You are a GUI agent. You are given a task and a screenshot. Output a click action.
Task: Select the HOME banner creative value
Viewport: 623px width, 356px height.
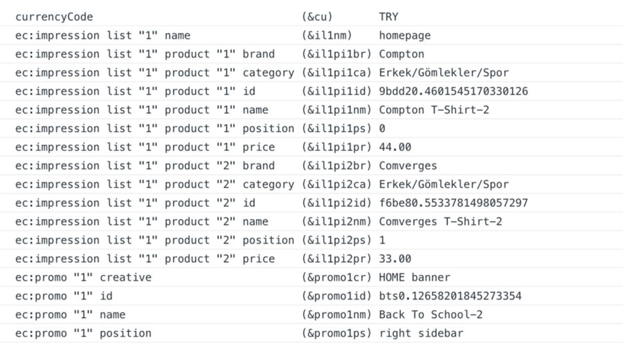click(x=415, y=277)
